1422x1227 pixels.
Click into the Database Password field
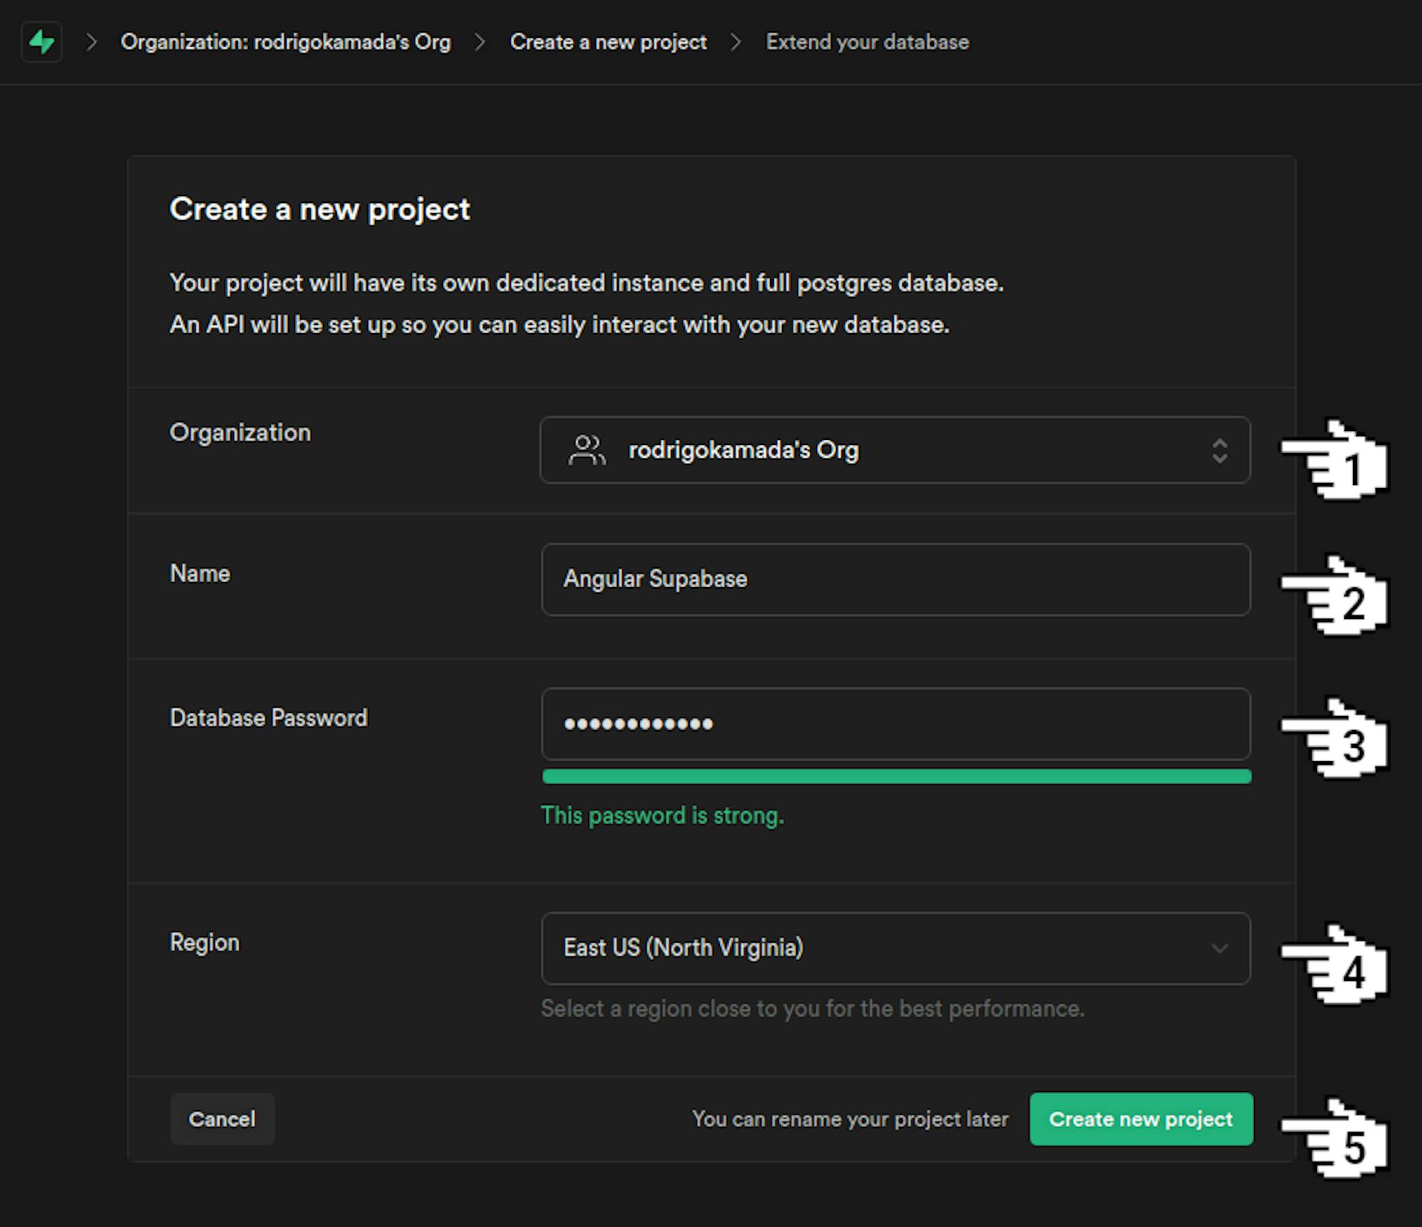895,724
